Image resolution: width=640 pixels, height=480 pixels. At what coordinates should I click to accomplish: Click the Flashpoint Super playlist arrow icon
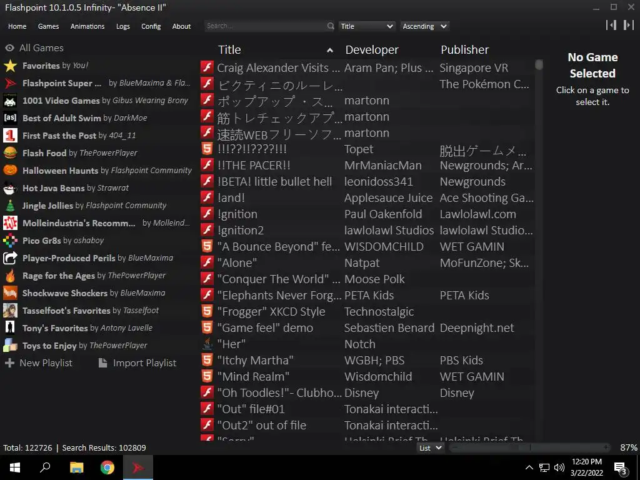pyautogui.click(x=10, y=83)
